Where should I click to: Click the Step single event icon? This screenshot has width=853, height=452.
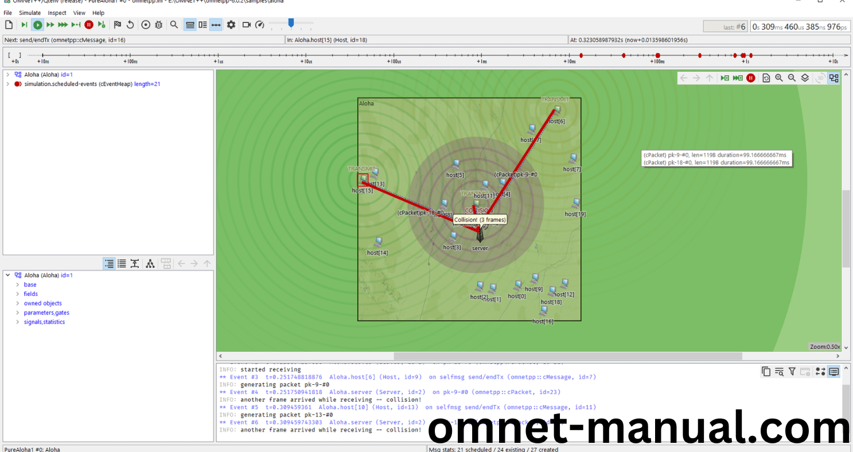pyautogui.click(x=24, y=25)
